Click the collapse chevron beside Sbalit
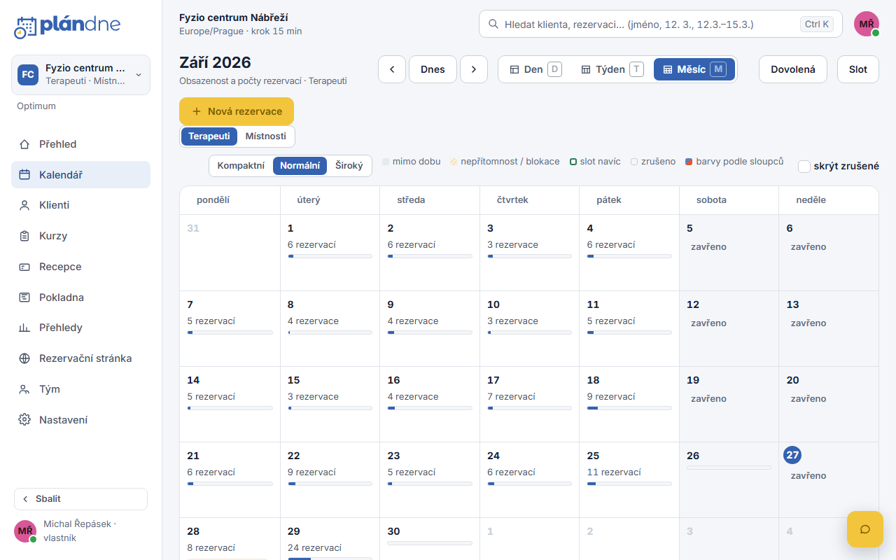896x560 pixels. [26, 499]
